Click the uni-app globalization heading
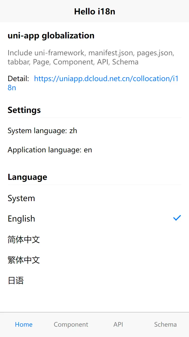The height and width of the screenshot is (337, 189). [51, 36]
